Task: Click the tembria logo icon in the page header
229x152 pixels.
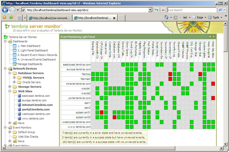Action: (x=7, y=26)
